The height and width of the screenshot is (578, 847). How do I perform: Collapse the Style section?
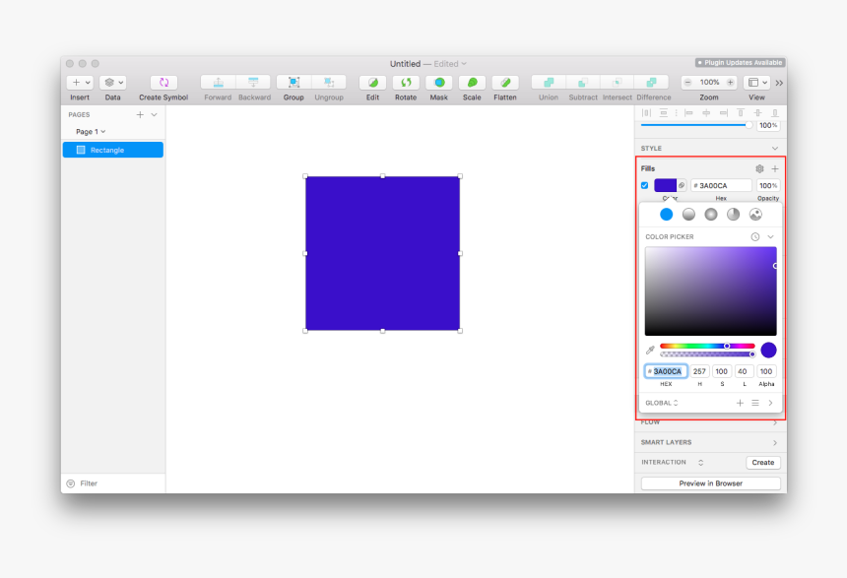(775, 148)
